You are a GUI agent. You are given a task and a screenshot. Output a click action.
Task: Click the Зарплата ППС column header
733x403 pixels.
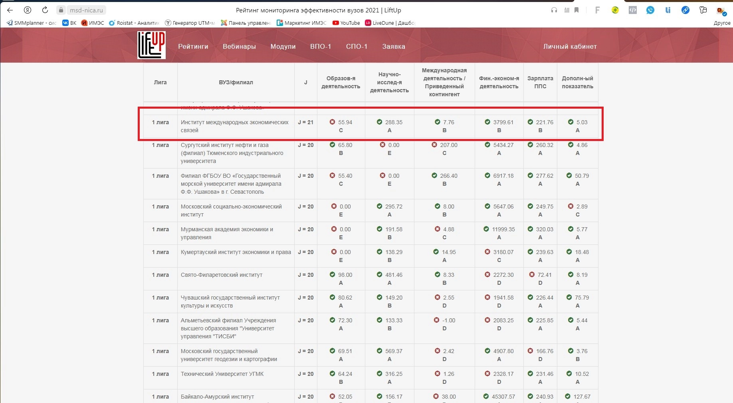[x=540, y=82]
